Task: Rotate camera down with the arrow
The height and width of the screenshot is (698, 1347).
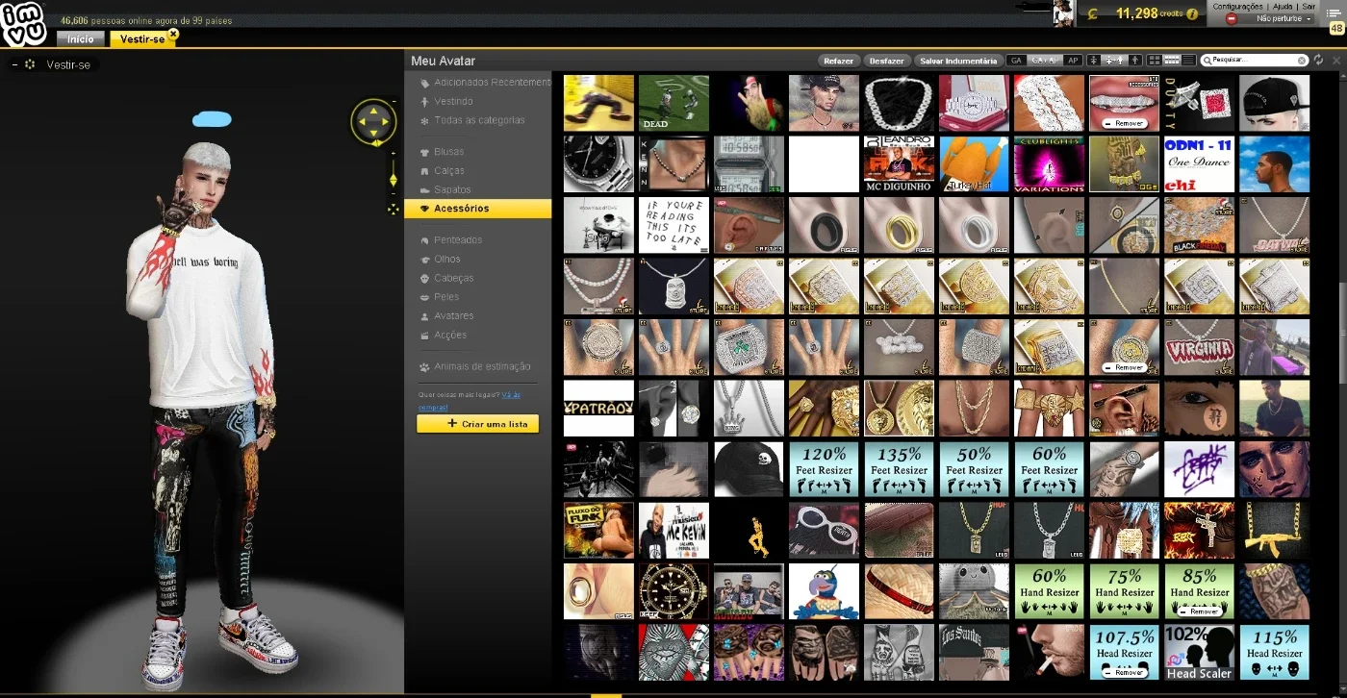Action: tap(372, 134)
